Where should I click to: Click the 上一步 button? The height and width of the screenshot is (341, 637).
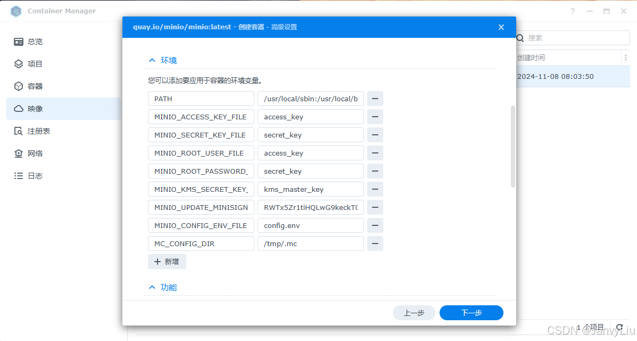pyautogui.click(x=414, y=313)
